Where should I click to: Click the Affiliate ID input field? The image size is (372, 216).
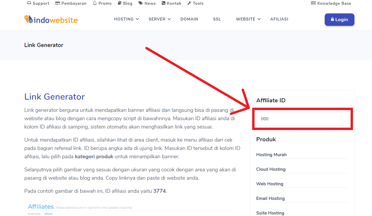pos(302,118)
